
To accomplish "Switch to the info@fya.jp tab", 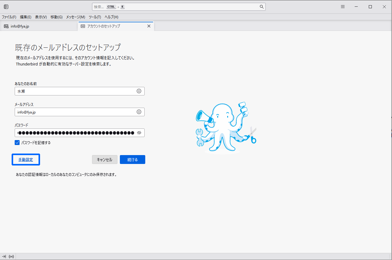I will pos(39,26).
